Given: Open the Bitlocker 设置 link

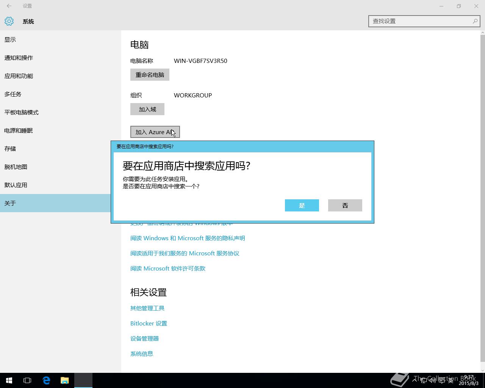Looking at the screenshot, I should 149,323.
